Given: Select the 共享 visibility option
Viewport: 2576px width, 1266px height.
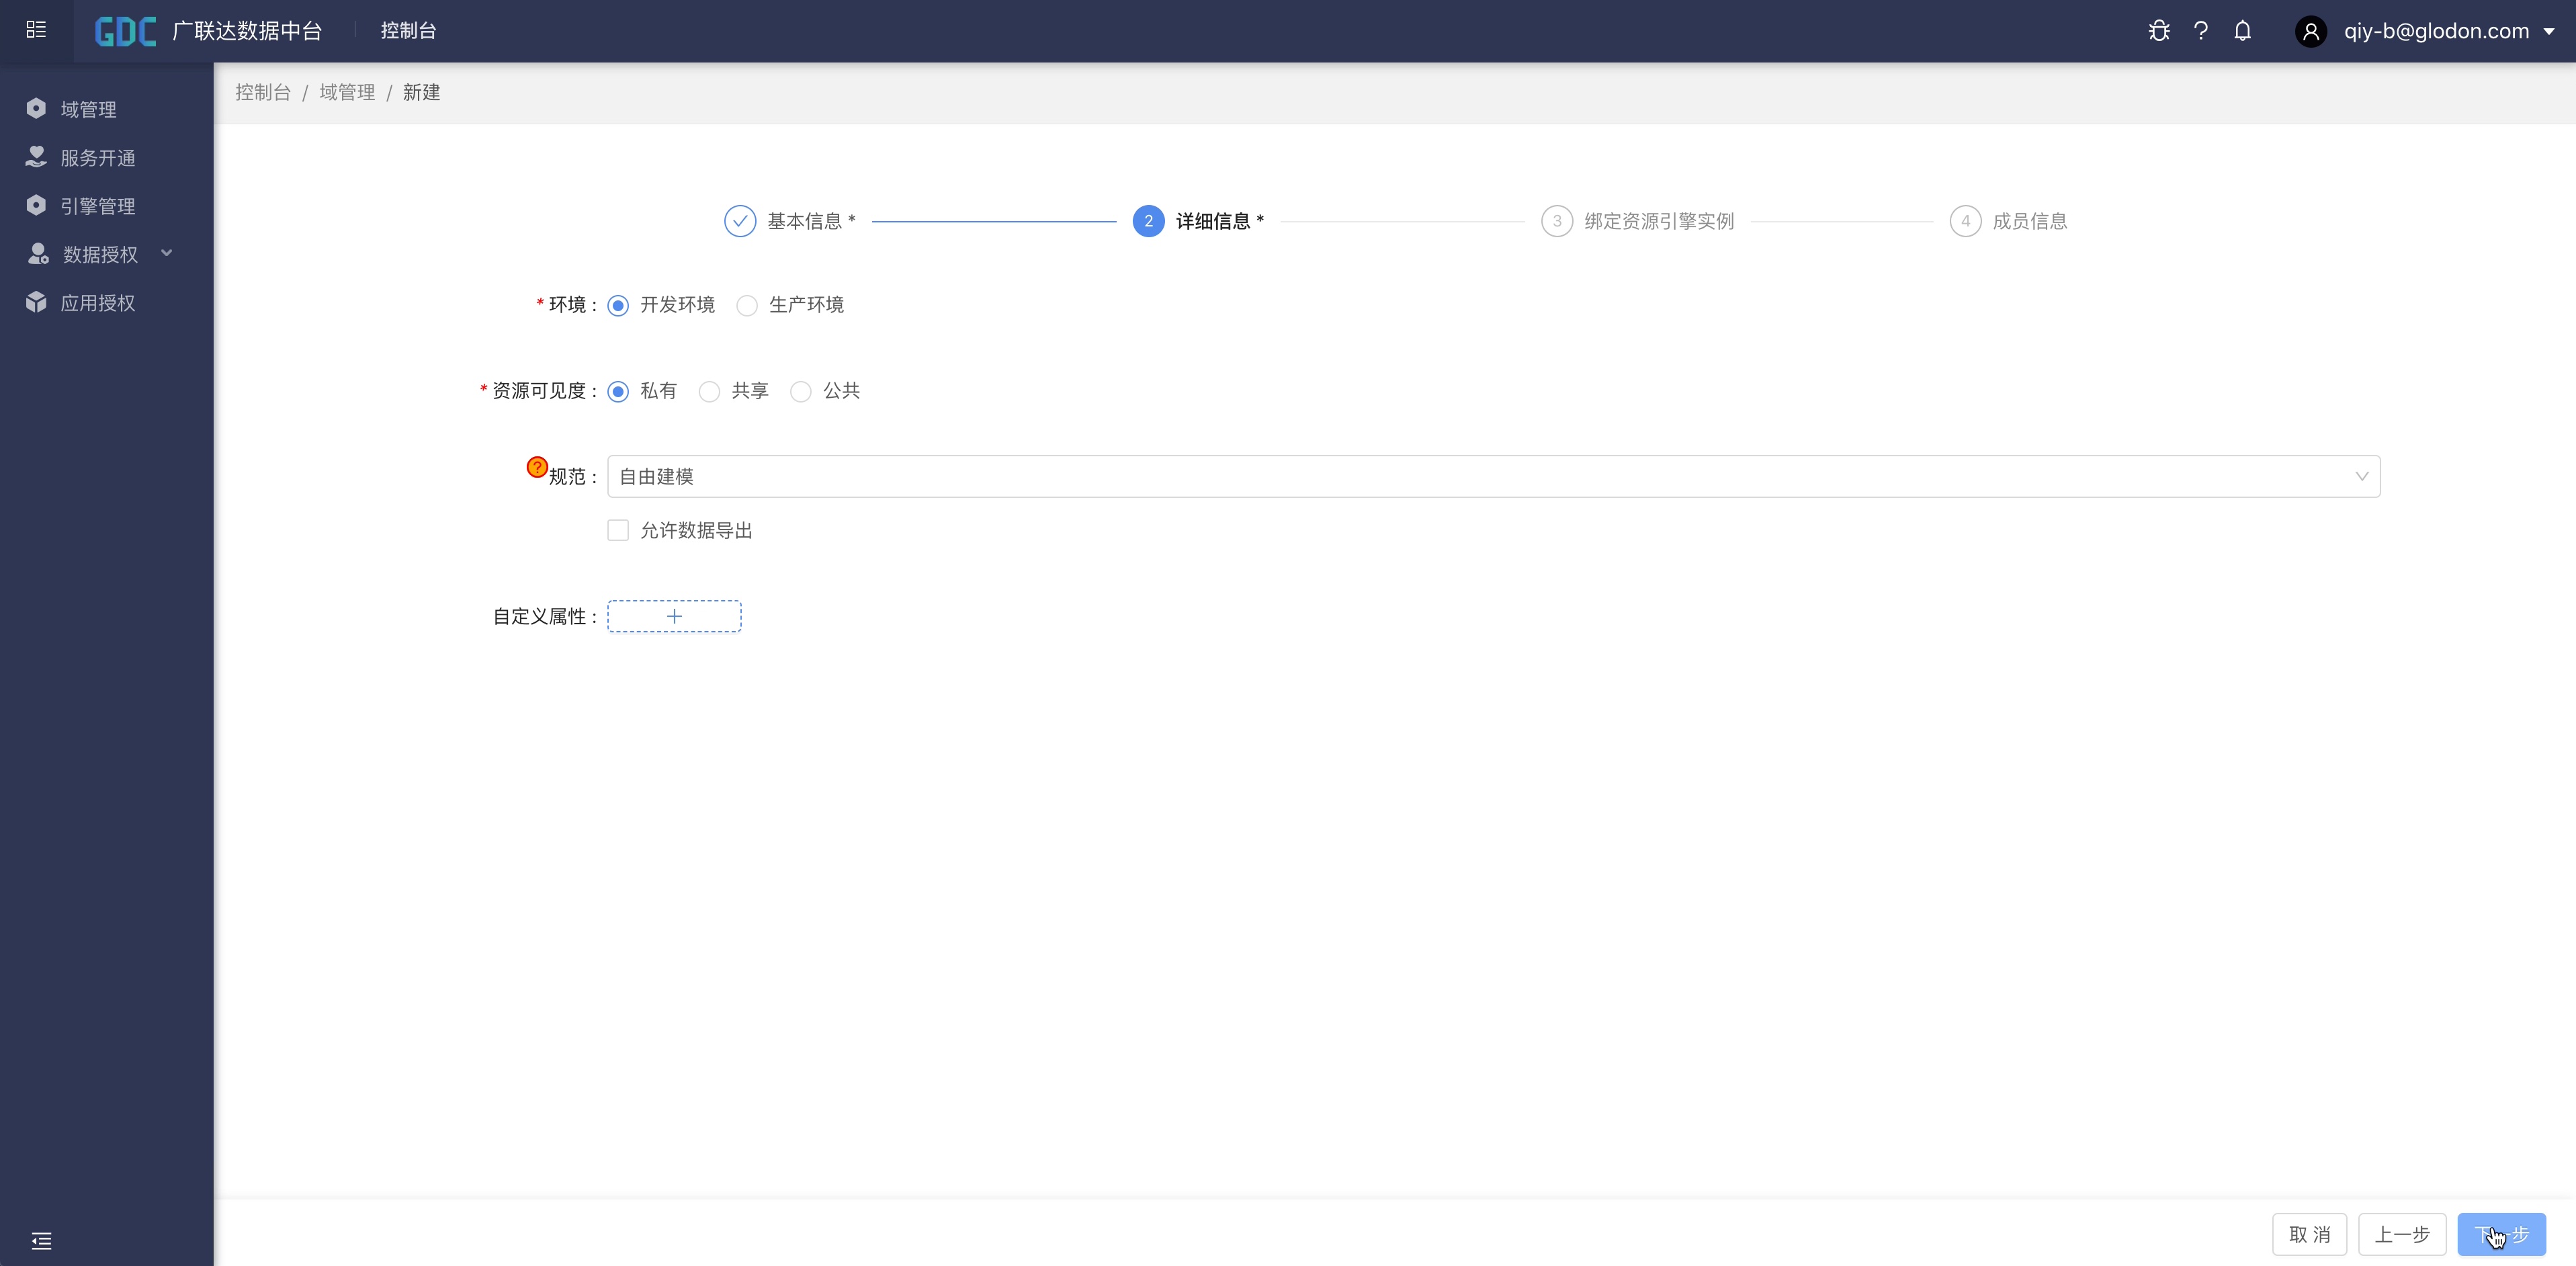Looking at the screenshot, I should (709, 391).
